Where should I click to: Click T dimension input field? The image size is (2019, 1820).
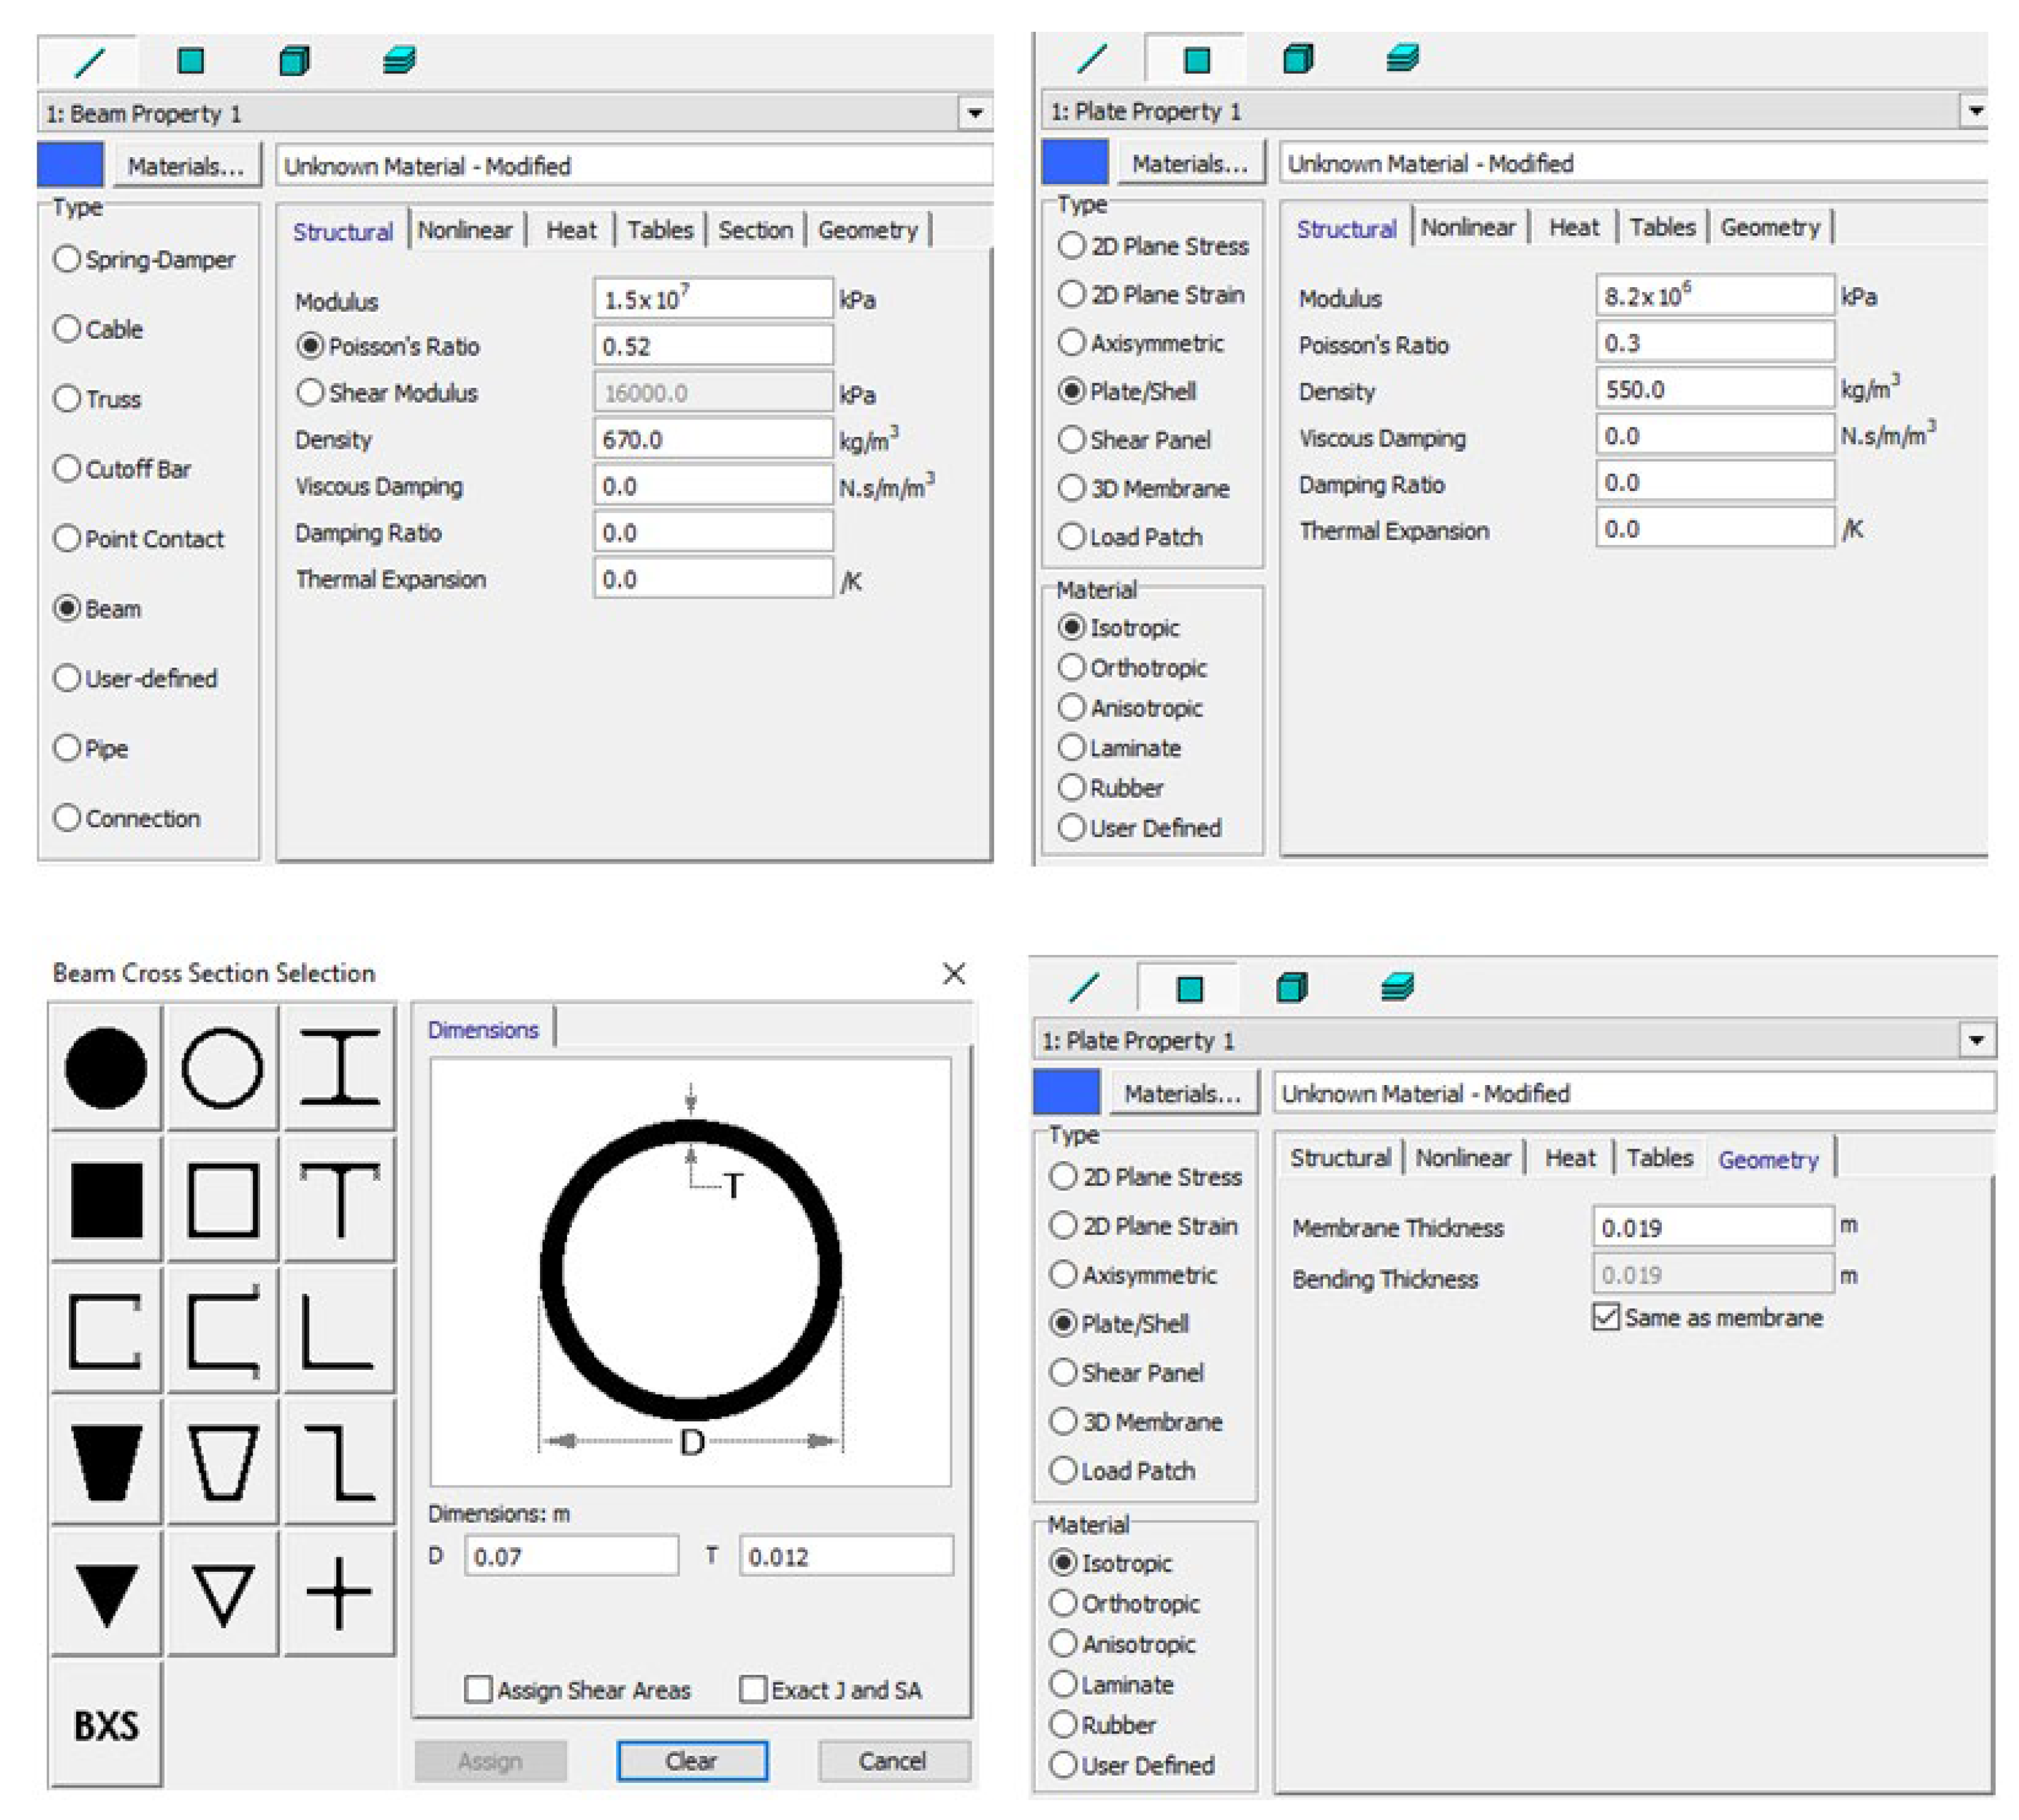pyautogui.click(x=846, y=1556)
